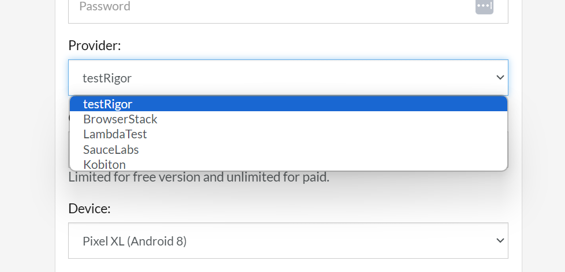This screenshot has width=565, height=272.
Task: Choose the Kobiton provider option
Action: [104, 164]
